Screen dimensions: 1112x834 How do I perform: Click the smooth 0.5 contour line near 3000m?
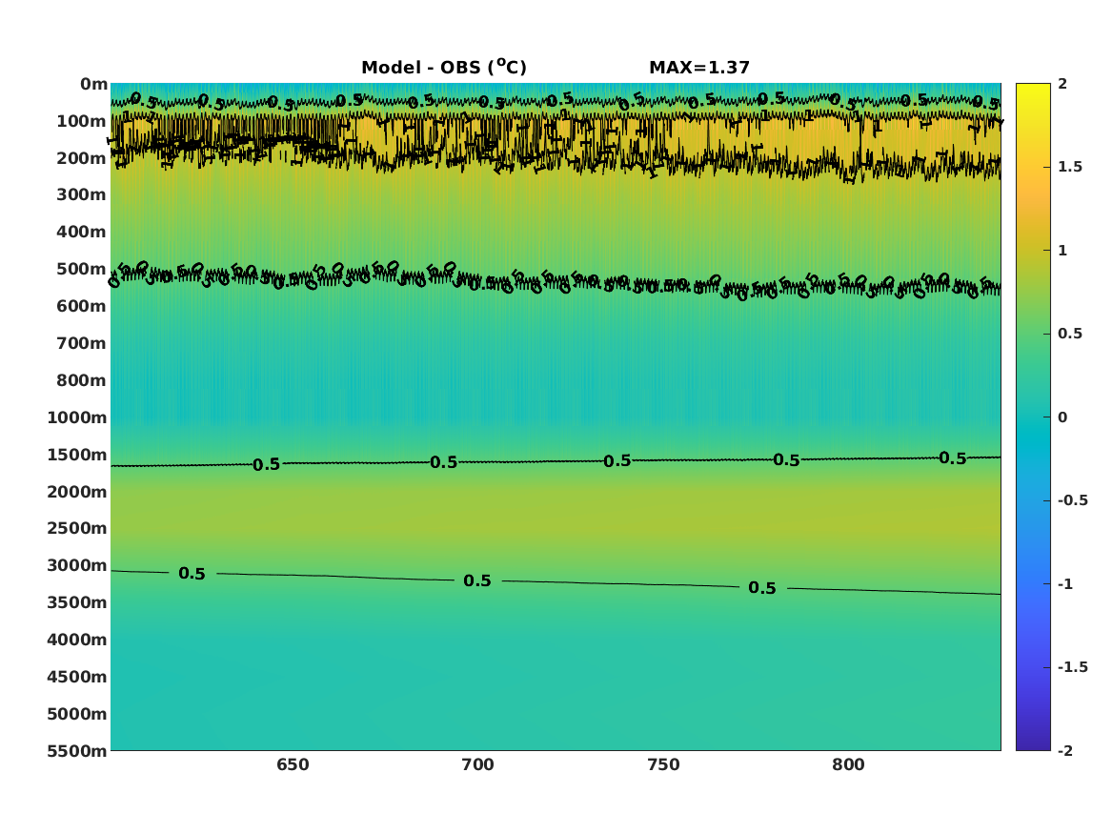(x=556, y=582)
